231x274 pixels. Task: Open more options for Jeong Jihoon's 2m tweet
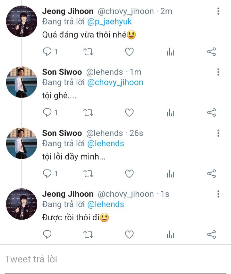click(218, 12)
